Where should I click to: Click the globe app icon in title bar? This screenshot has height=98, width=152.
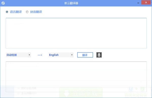3,3
